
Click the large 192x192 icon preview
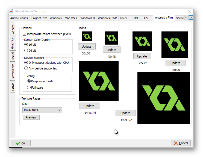tap(164, 98)
